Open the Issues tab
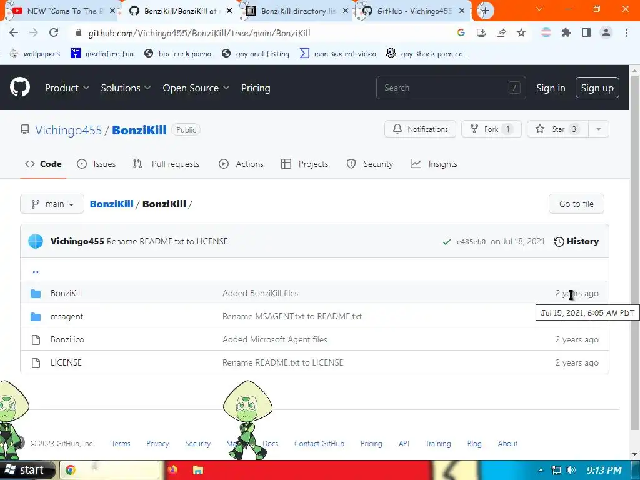The image size is (640, 480). tap(96, 164)
